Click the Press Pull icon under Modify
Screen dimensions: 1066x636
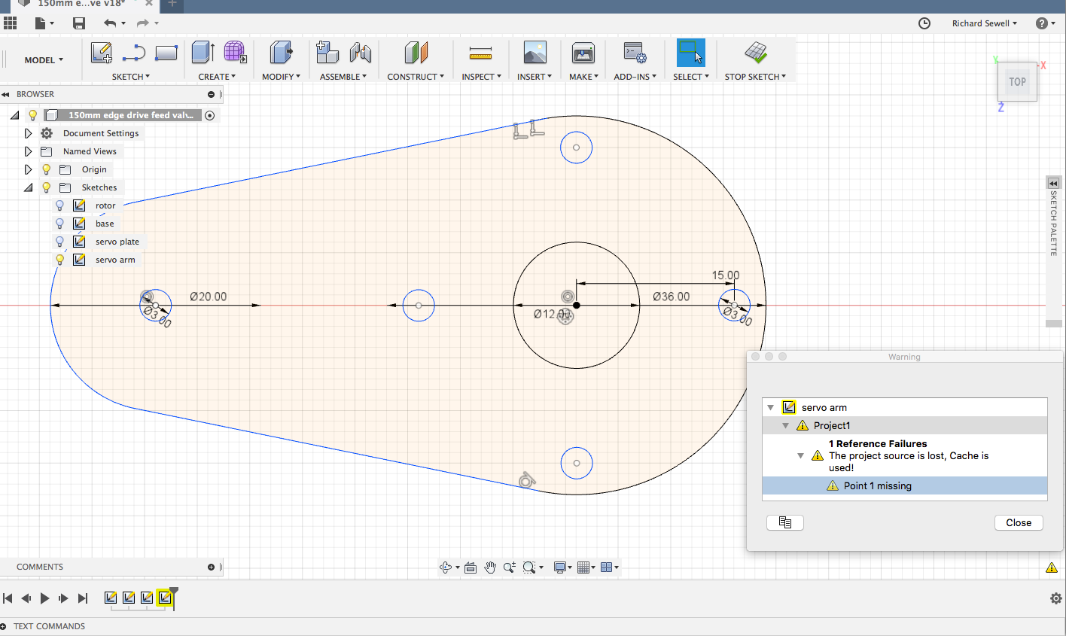281,53
